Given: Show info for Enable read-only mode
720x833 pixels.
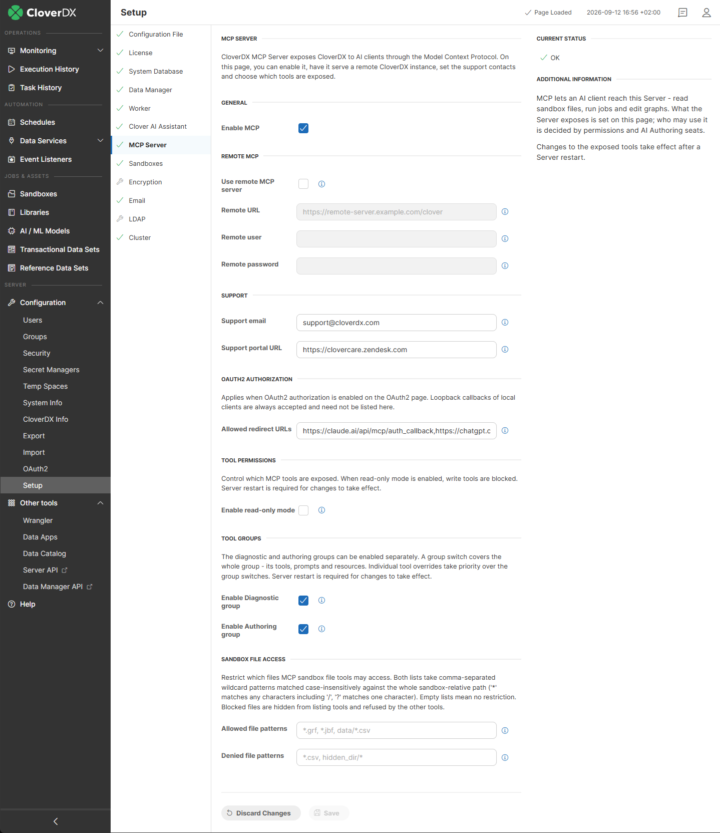Looking at the screenshot, I should [322, 510].
